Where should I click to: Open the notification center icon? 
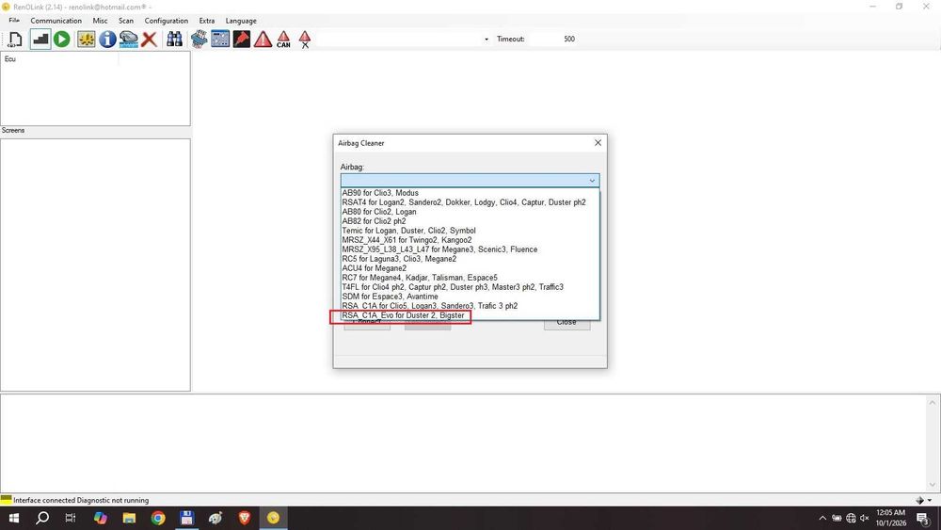tap(924, 519)
